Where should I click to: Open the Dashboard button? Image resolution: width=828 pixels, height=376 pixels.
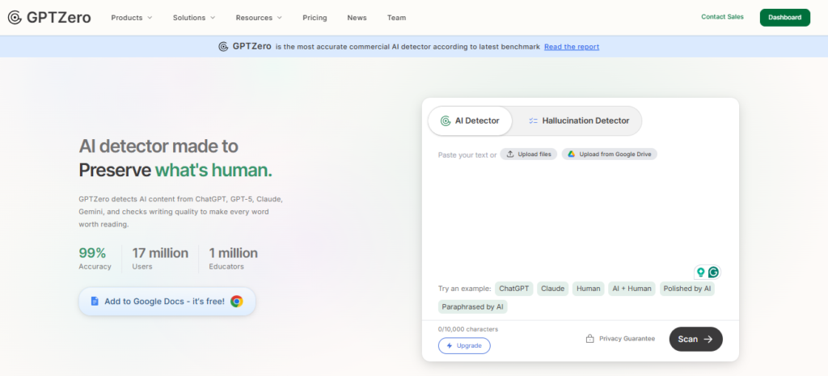(x=784, y=18)
